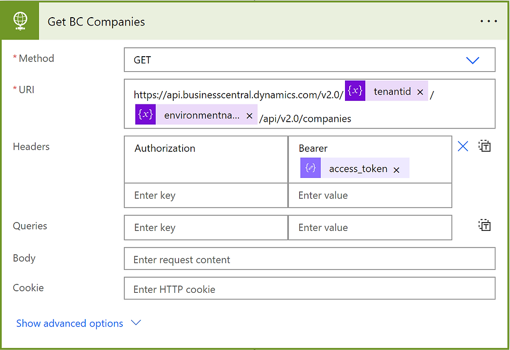510x350 pixels.
Task: Click the empty Headers value field
Action: [370, 196]
